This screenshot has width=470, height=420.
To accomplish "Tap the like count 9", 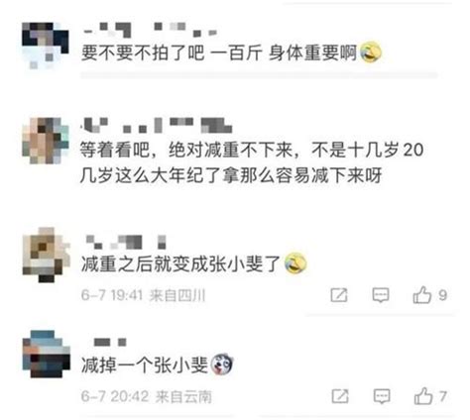I will tap(443, 295).
